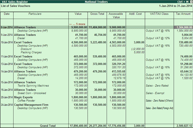
Task: Expand the '5 more' columns indicator
Action: click(x=77, y=24)
